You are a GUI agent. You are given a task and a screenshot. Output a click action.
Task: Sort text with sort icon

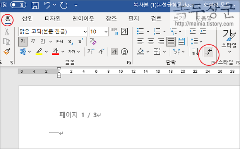[195, 52]
